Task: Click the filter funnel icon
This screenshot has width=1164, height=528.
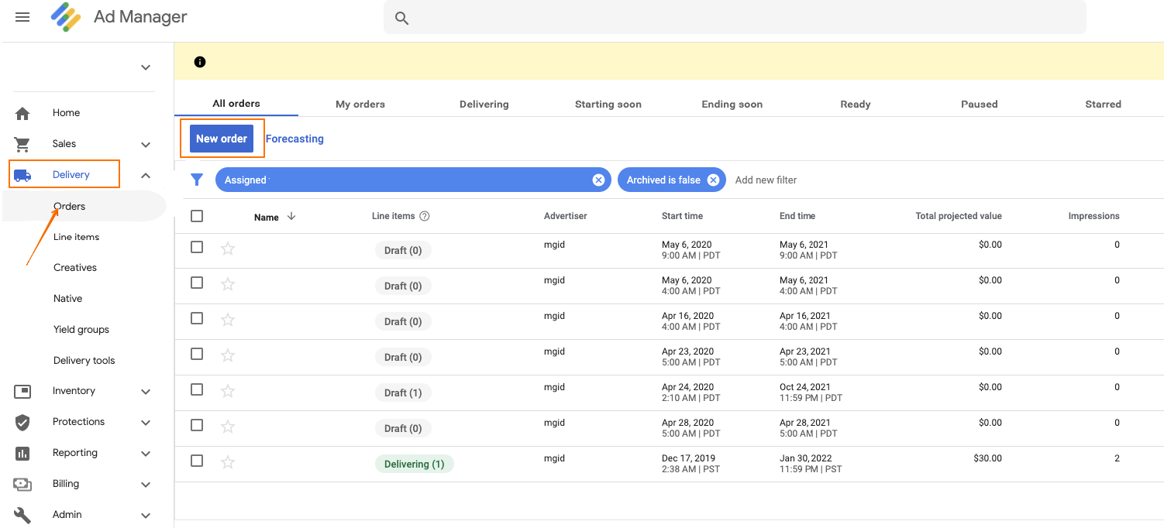Action: pos(197,180)
